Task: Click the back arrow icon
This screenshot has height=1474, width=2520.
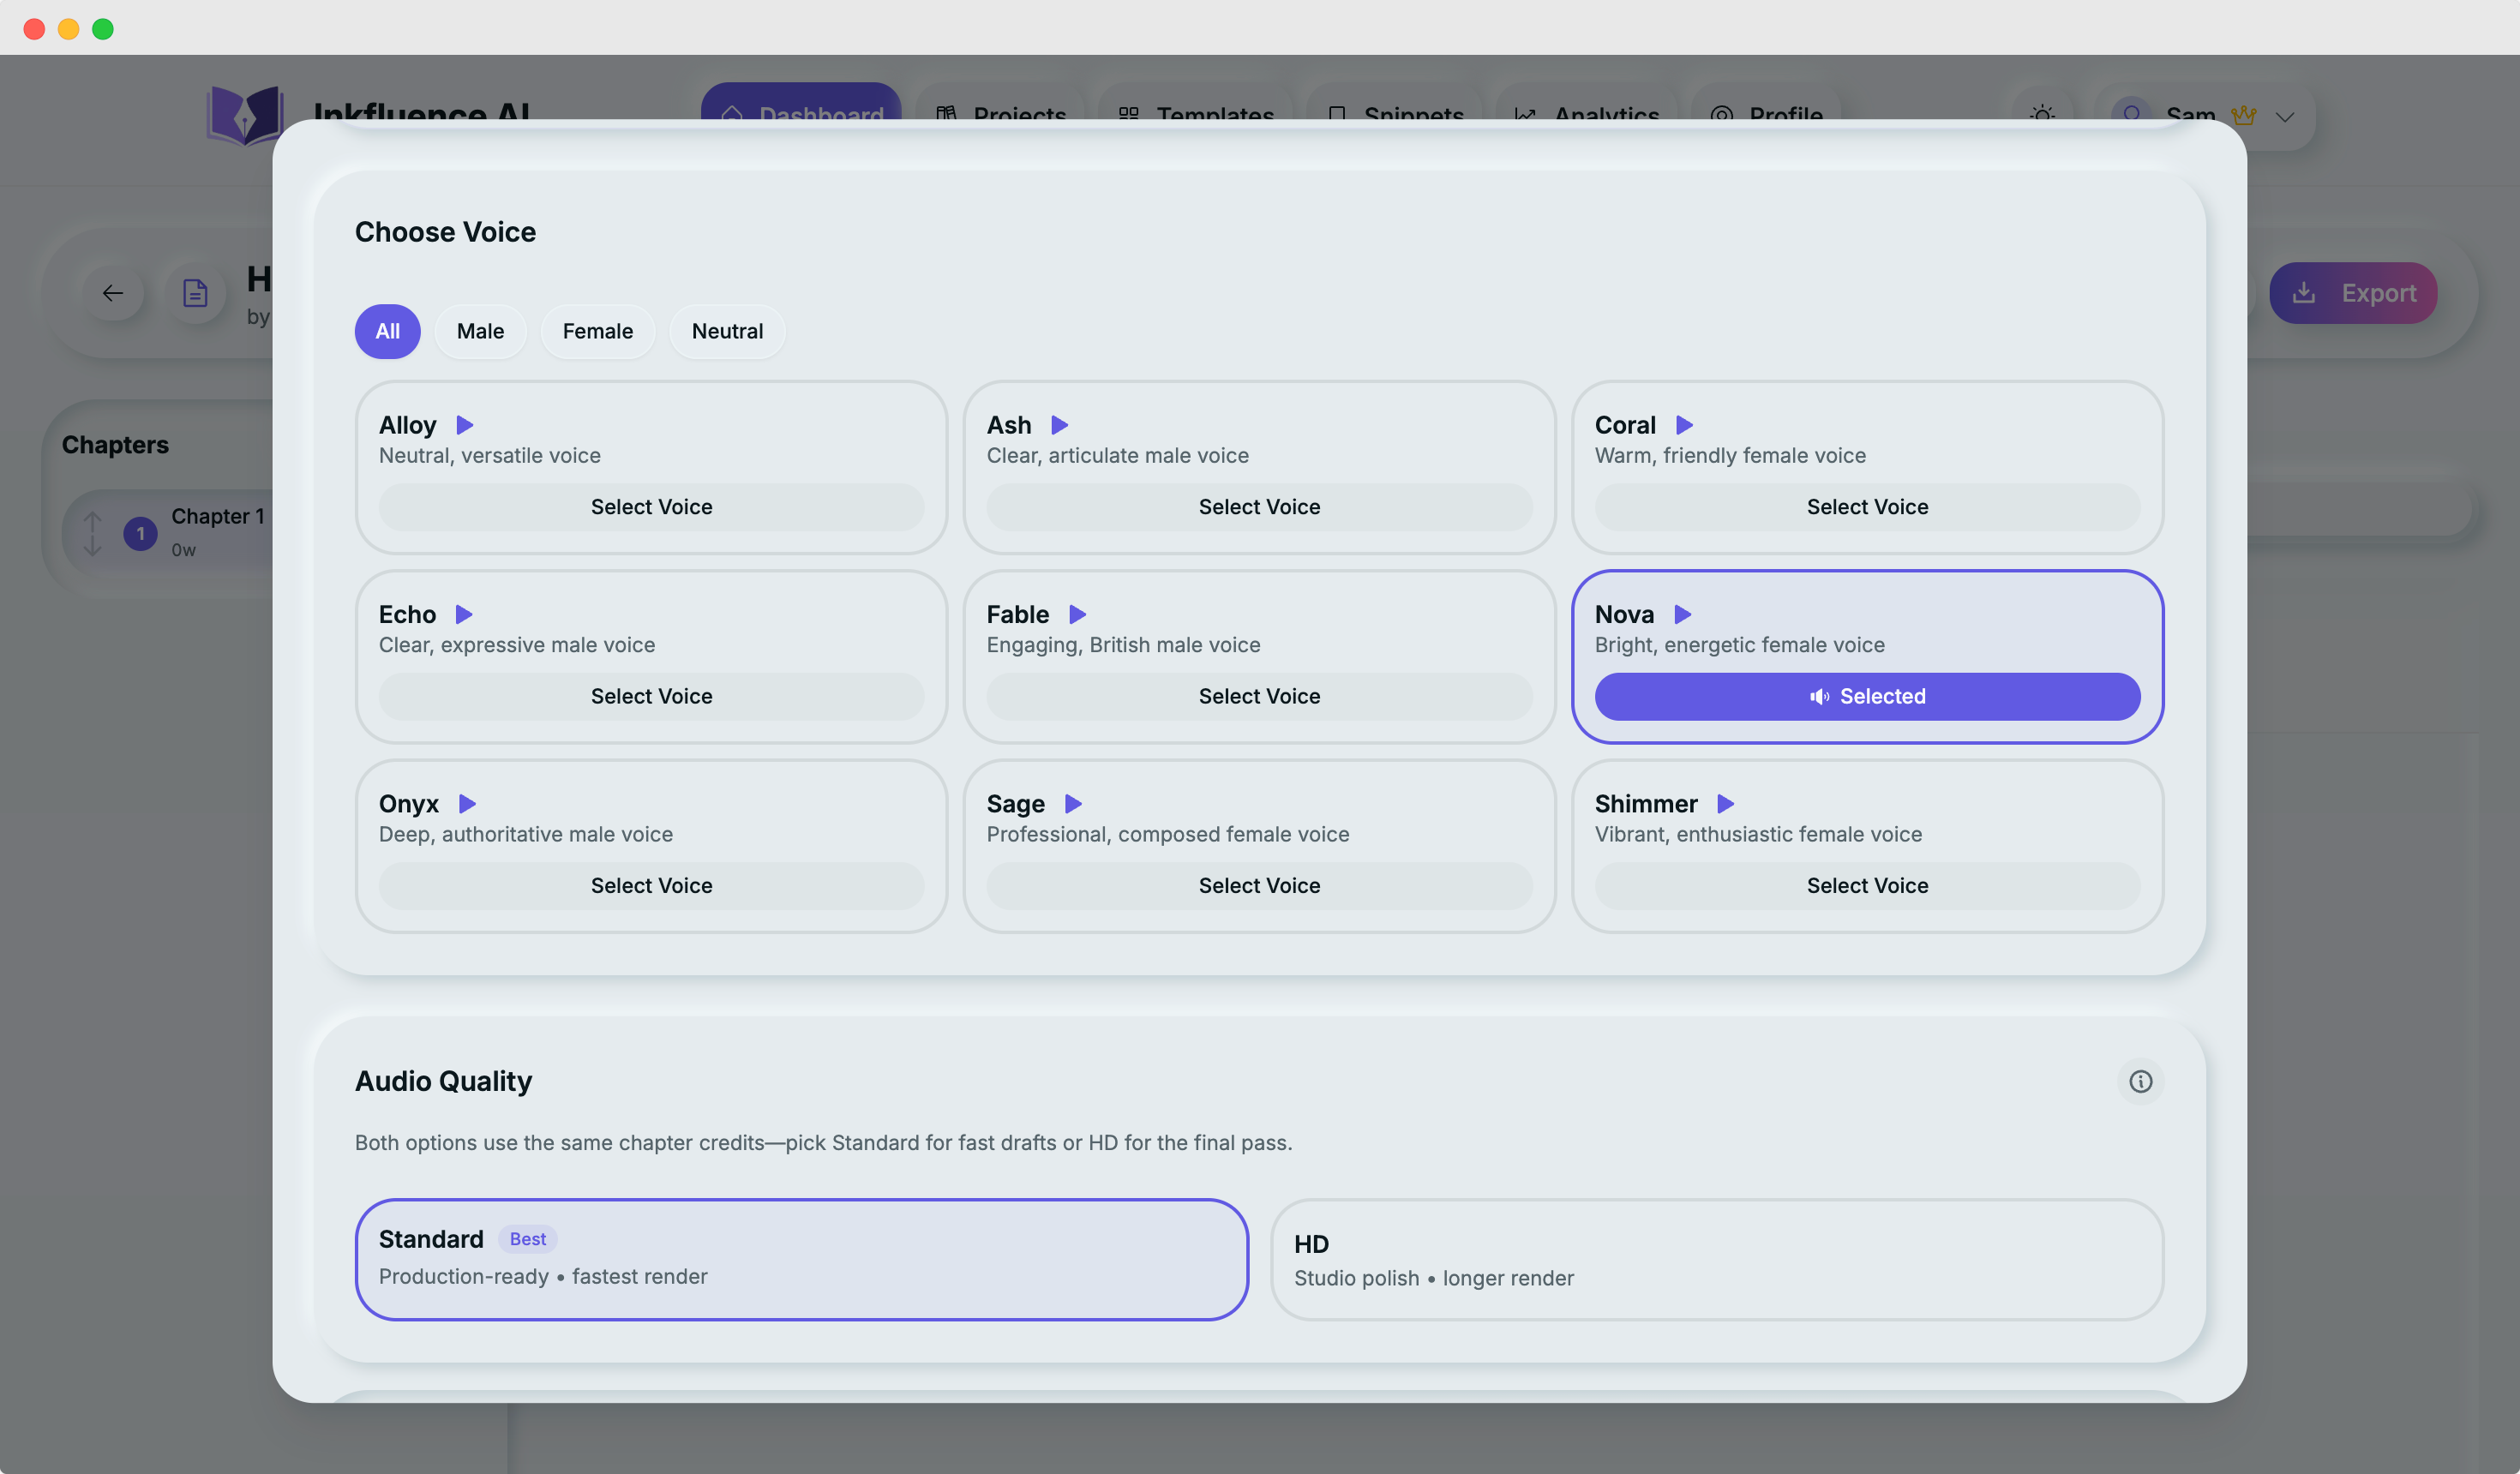Action: (113, 293)
